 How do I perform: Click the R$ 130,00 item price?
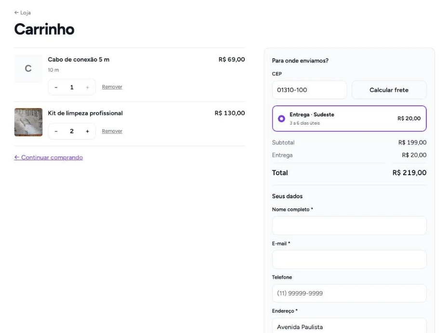click(x=230, y=113)
